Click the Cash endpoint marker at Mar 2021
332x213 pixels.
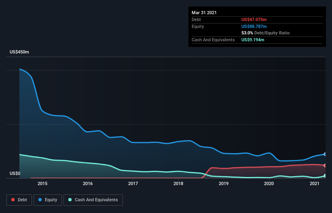click(325, 176)
